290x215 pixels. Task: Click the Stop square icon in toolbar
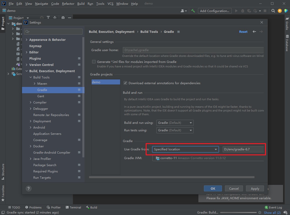[x=265, y=11]
